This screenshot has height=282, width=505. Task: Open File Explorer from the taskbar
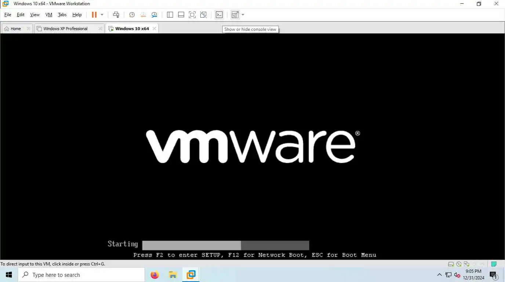point(173,275)
